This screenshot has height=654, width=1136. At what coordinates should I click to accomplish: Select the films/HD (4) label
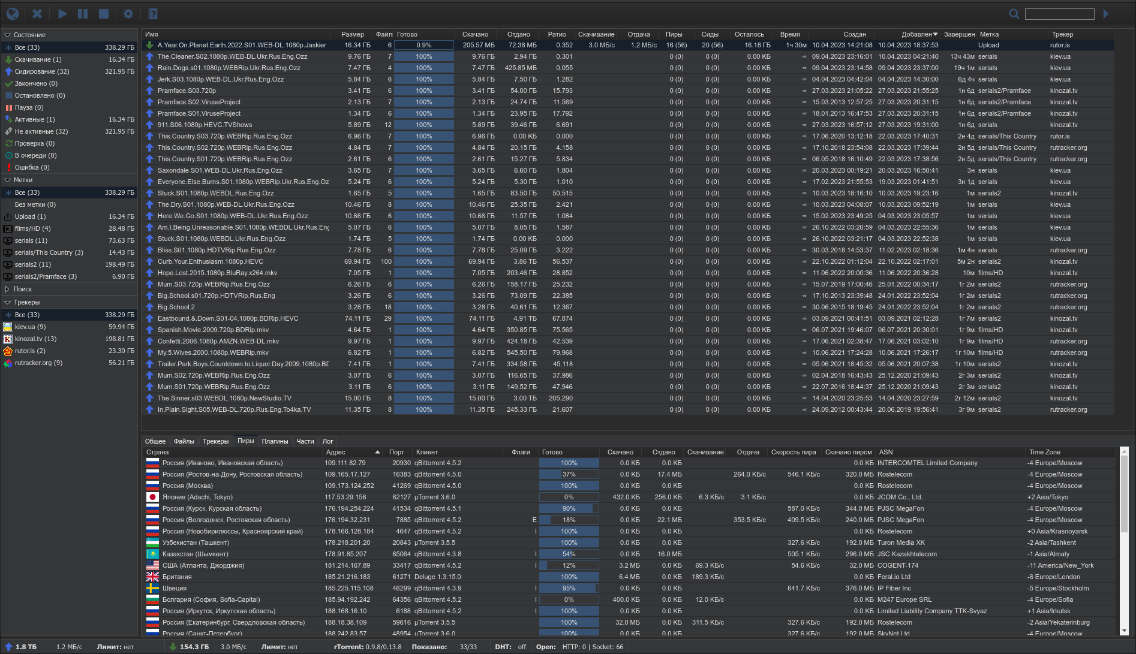point(69,228)
